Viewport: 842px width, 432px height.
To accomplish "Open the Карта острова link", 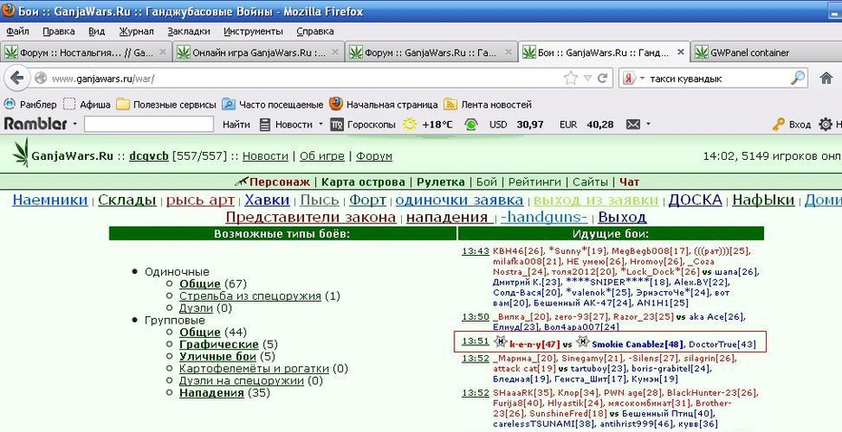I will 363,182.
